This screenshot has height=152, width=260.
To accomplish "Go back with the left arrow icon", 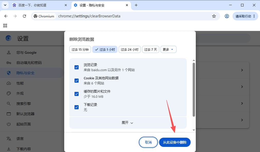I will click(6, 16).
